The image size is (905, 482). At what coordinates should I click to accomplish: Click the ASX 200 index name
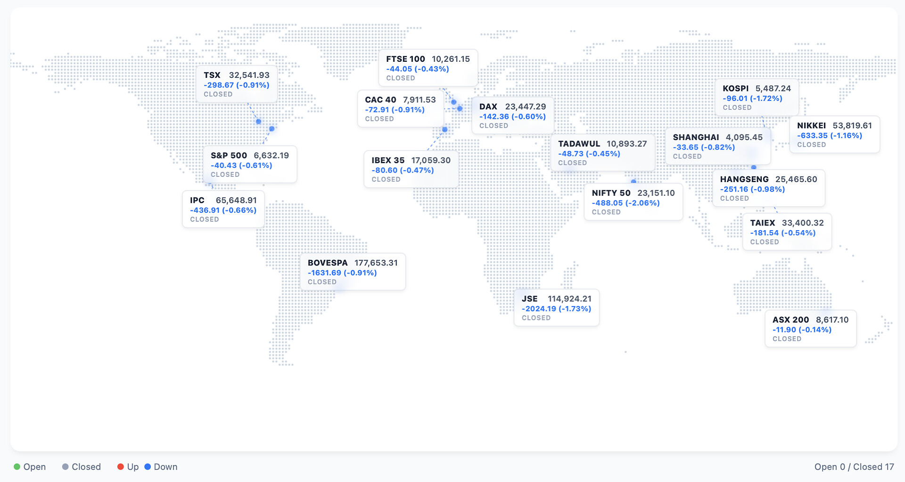pos(790,320)
